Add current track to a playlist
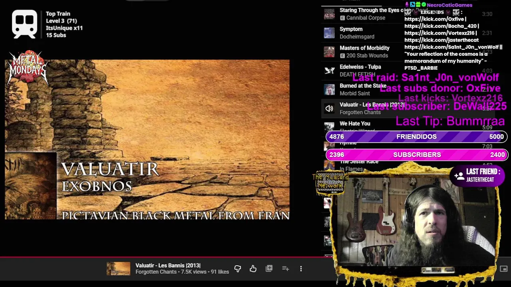511x287 pixels. [285, 269]
